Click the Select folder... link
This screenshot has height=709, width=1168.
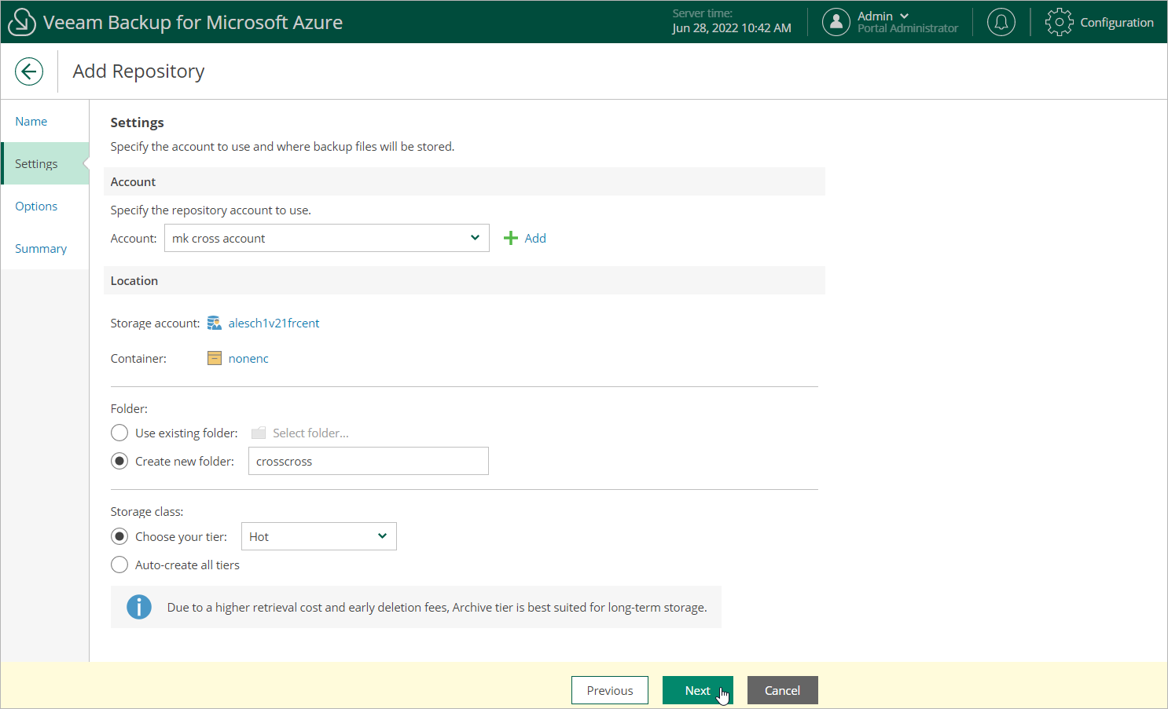click(310, 433)
